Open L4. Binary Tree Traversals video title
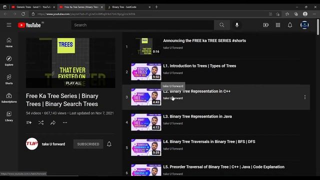 pos(209,141)
